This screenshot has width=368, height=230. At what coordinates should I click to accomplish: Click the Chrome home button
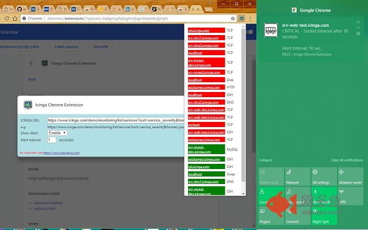(x=15, y=18)
